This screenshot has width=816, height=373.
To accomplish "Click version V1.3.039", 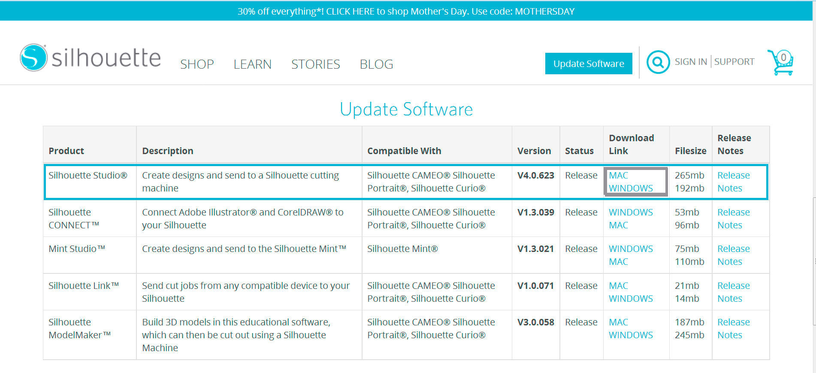I will click(536, 212).
